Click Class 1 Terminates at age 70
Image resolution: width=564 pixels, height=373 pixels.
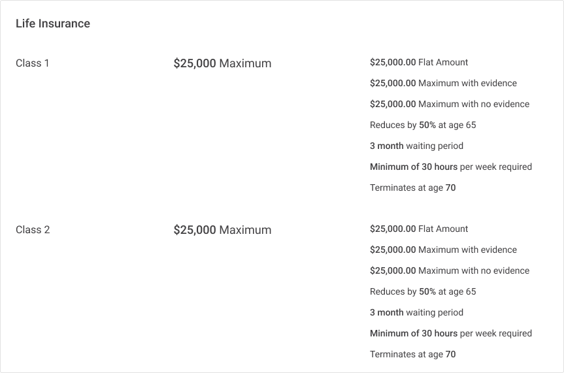click(x=413, y=187)
